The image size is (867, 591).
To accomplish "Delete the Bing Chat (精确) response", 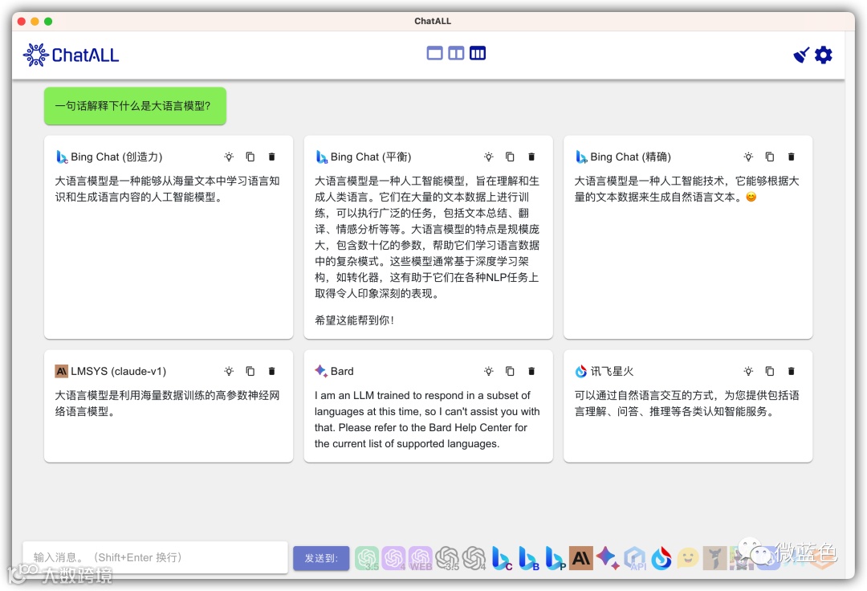I will (x=792, y=157).
